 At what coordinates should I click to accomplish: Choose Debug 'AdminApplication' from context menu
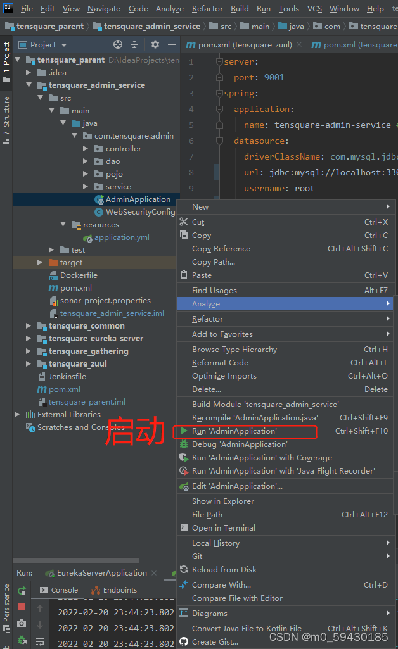pos(285,444)
